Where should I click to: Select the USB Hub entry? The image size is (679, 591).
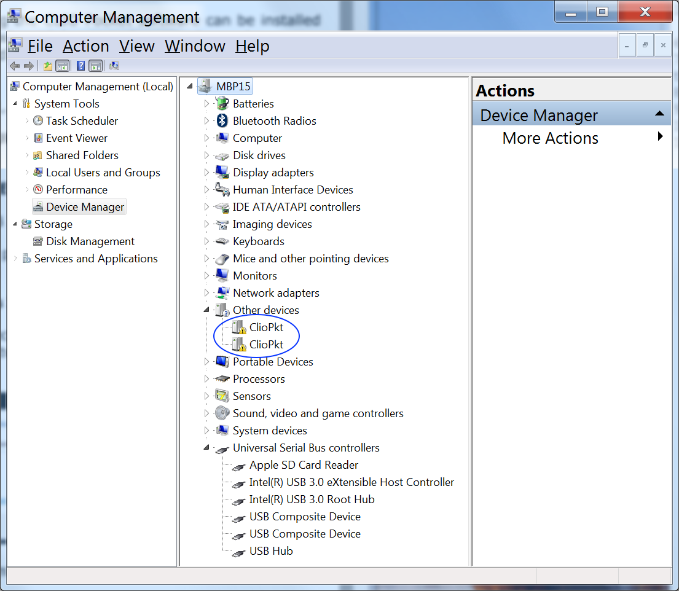(x=271, y=551)
